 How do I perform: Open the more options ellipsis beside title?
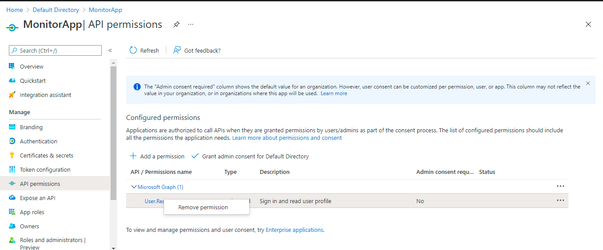[x=191, y=24]
